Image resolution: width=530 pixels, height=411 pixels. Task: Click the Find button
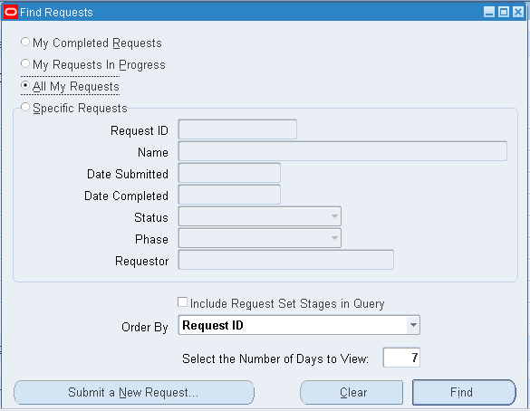(464, 392)
